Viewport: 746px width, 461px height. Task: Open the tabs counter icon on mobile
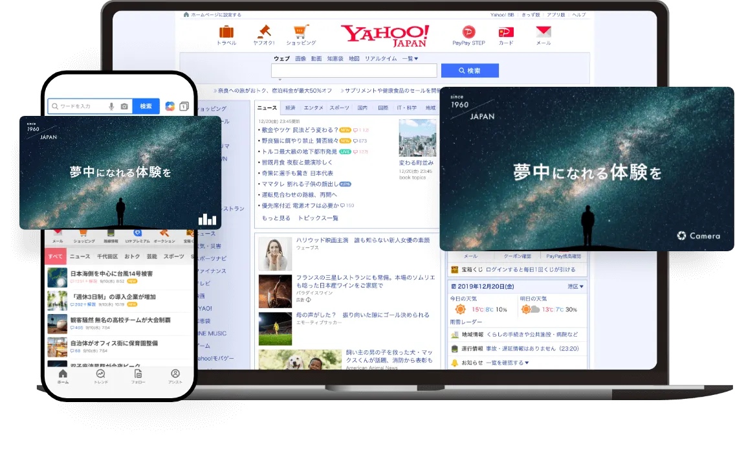point(184,106)
